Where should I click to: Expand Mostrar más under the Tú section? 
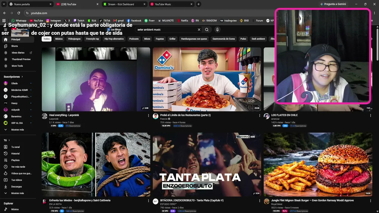coord(17,193)
